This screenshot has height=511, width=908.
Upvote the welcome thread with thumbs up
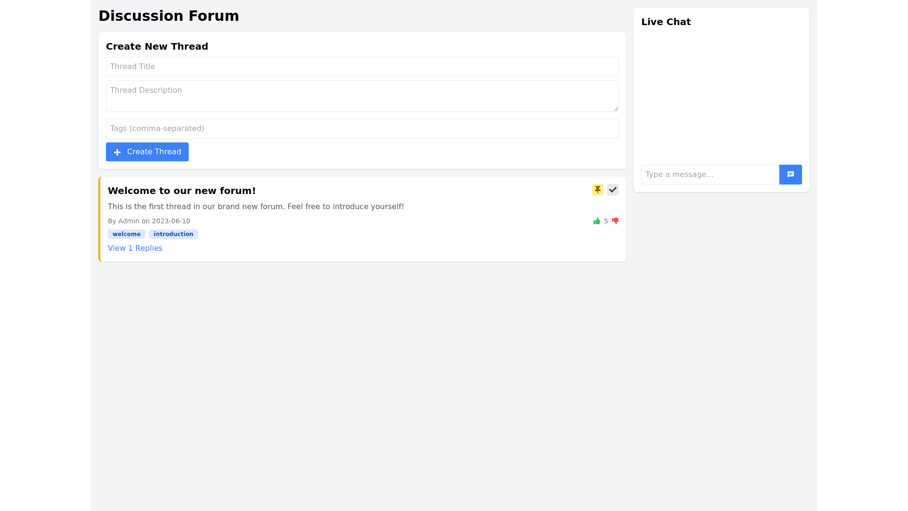(597, 221)
